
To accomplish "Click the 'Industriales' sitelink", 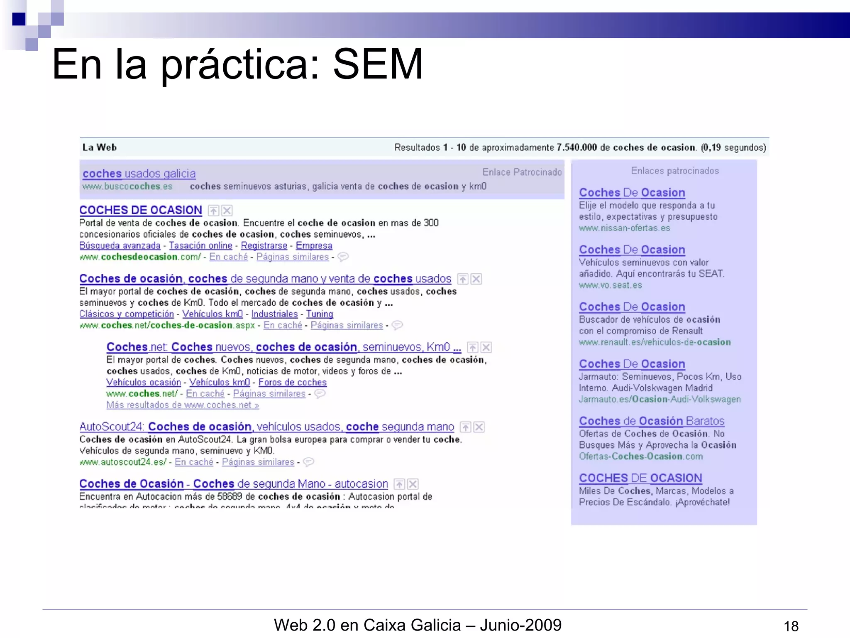I will (x=274, y=314).
